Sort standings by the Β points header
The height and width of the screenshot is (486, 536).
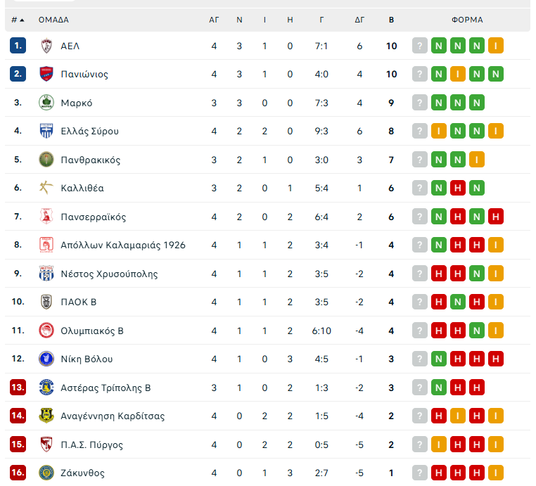[391, 20]
